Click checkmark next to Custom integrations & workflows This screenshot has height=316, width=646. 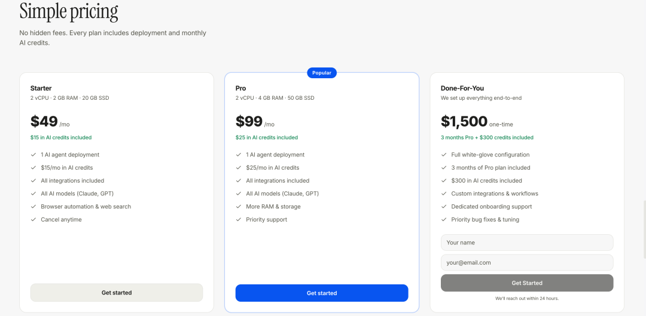click(444, 194)
